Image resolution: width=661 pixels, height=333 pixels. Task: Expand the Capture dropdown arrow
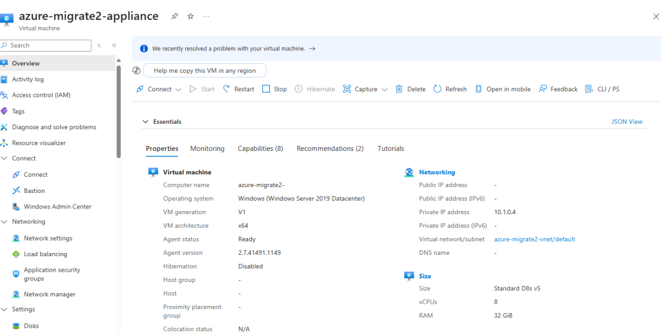(384, 89)
